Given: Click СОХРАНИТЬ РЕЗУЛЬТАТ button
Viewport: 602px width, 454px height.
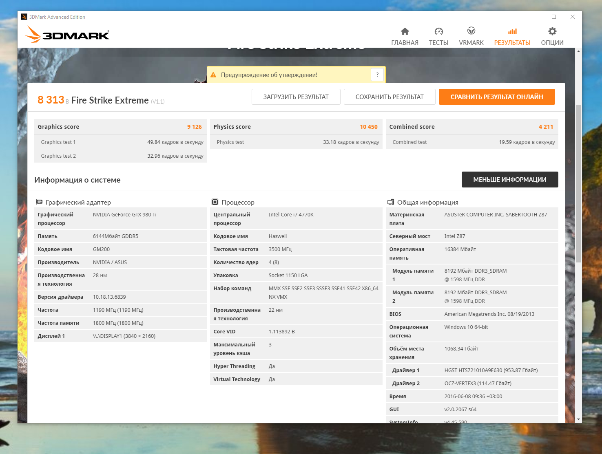Looking at the screenshot, I should pos(390,97).
